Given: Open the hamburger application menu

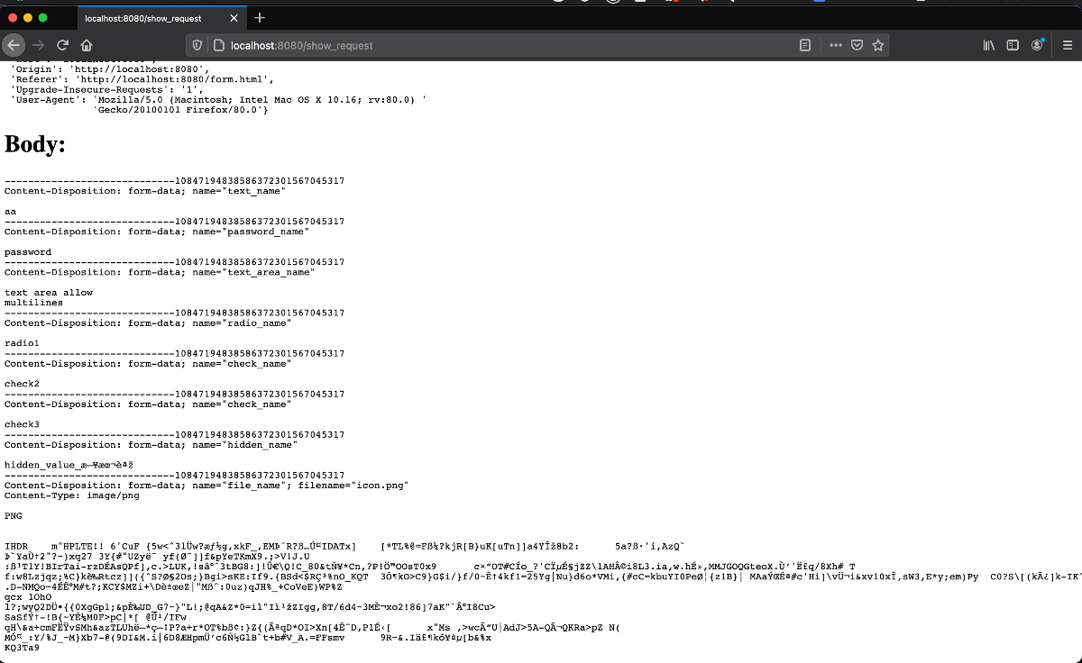Looking at the screenshot, I should (x=1066, y=45).
